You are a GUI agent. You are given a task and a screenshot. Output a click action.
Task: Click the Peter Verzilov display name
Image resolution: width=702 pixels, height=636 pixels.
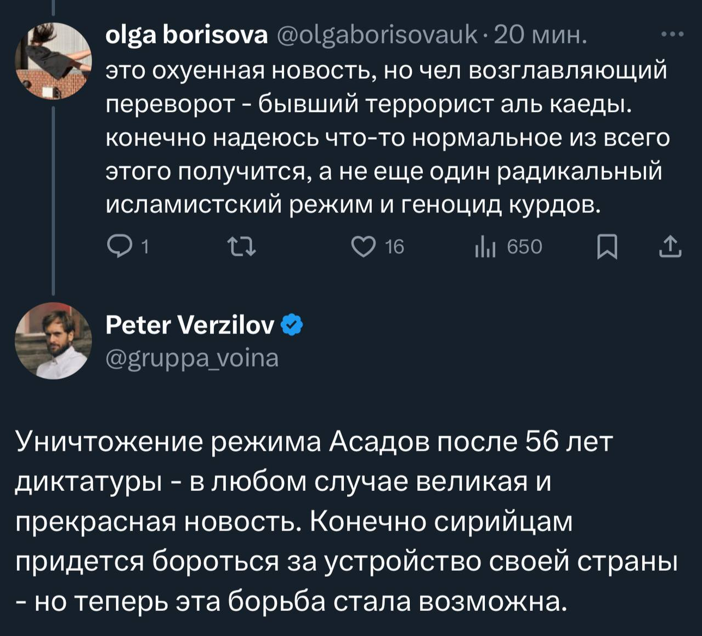(x=190, y=326)
